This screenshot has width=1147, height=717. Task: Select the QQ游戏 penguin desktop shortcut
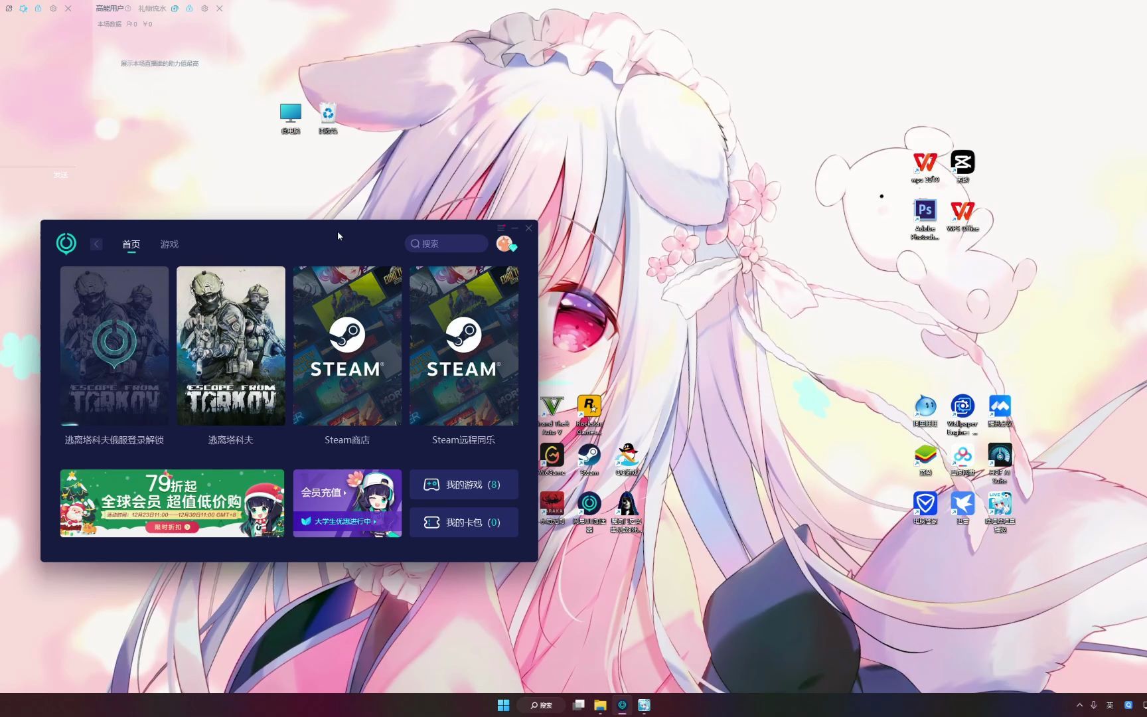pyautogui.click(x=627, y=459)
